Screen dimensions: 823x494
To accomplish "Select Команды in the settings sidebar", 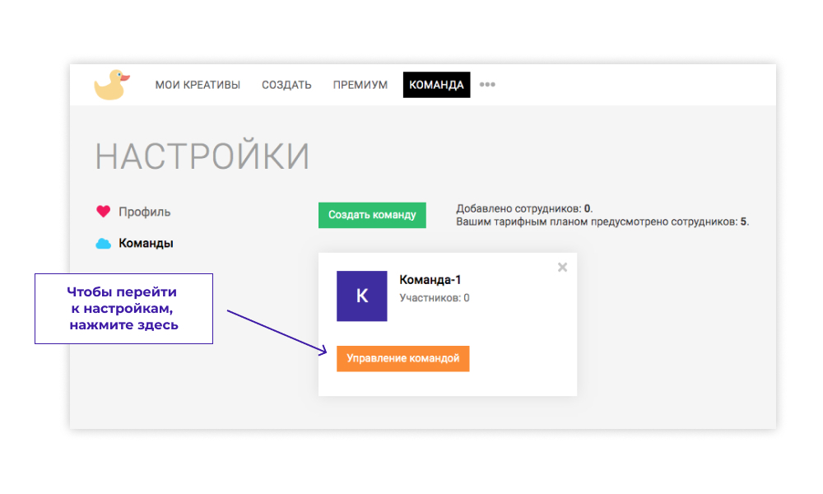I will (146, 244).
